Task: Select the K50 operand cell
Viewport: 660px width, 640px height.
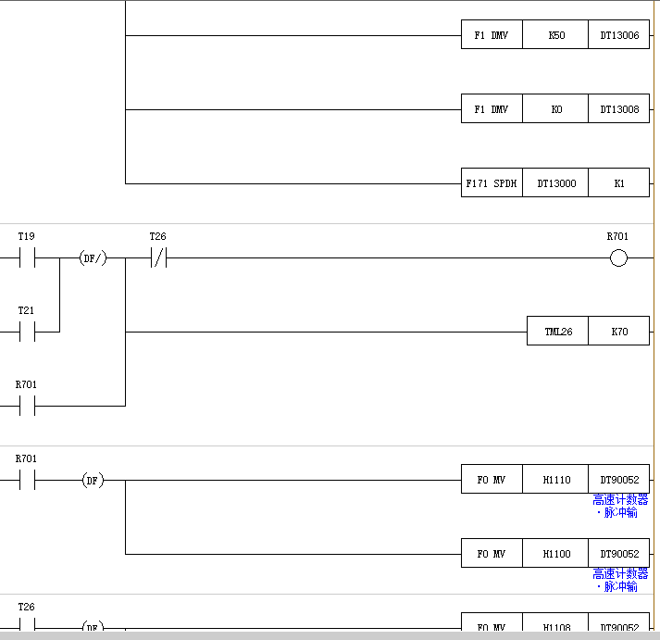Action: pos(555,35)
